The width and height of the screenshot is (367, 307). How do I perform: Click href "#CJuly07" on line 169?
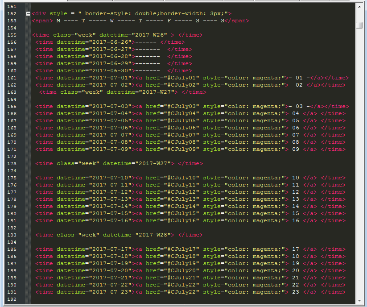pos(181,135)
